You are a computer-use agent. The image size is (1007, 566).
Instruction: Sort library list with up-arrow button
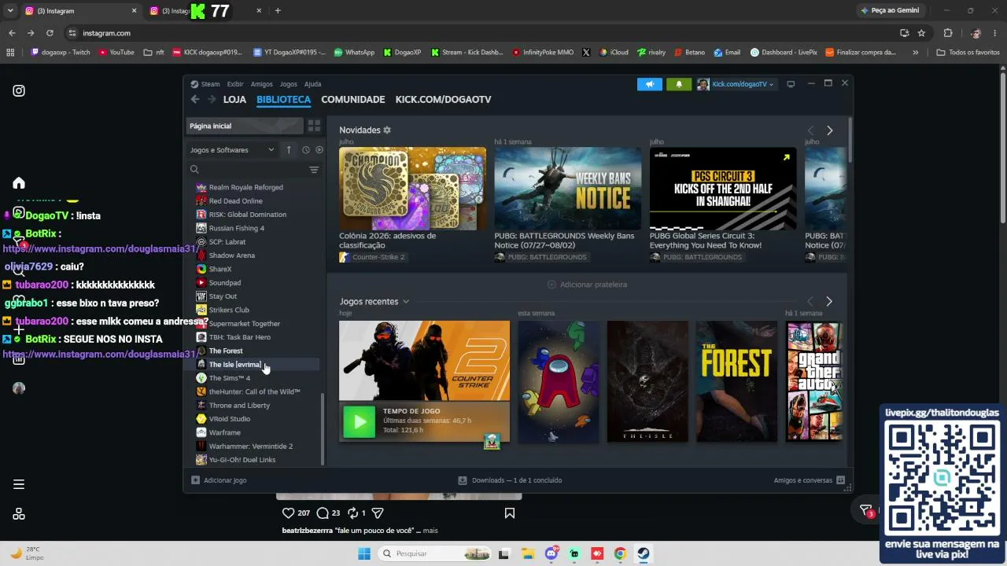pyautogui.click(x=289, y=149)
